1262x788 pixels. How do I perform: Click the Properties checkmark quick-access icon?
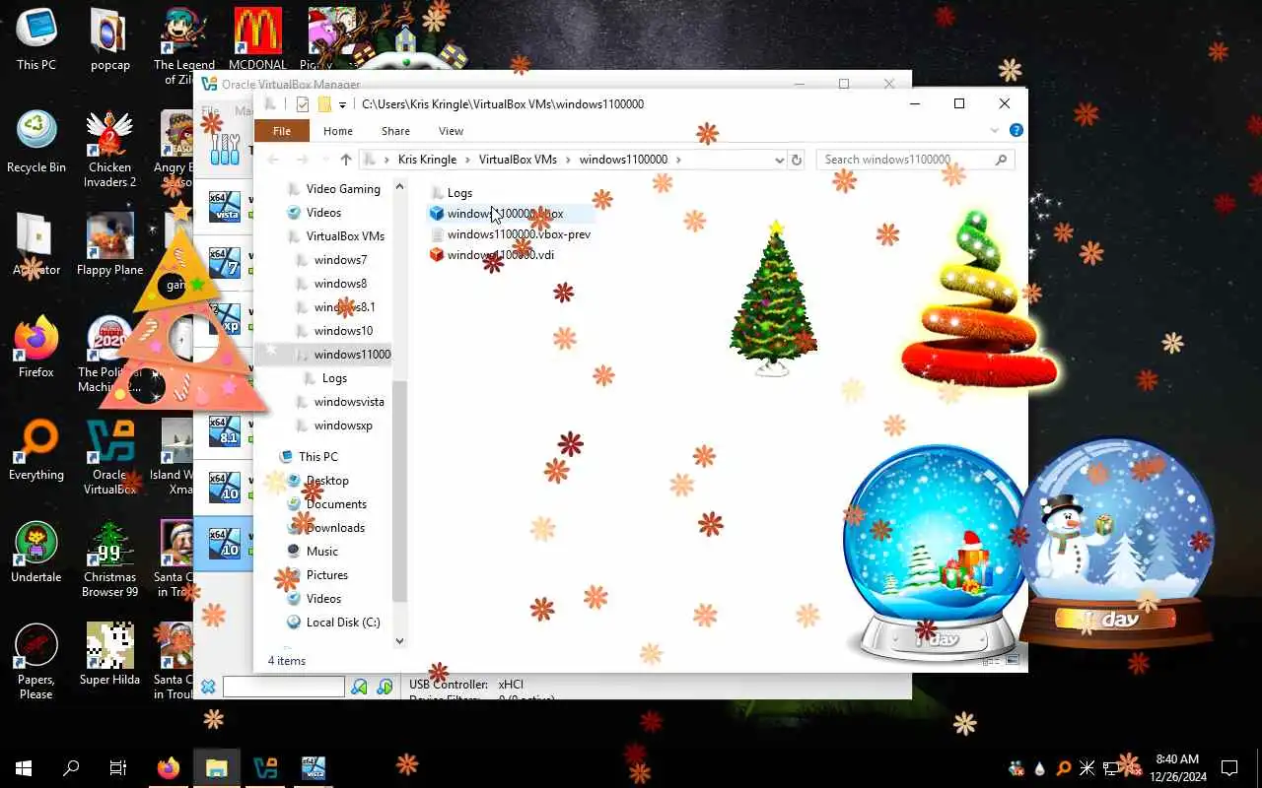[303, 104]
